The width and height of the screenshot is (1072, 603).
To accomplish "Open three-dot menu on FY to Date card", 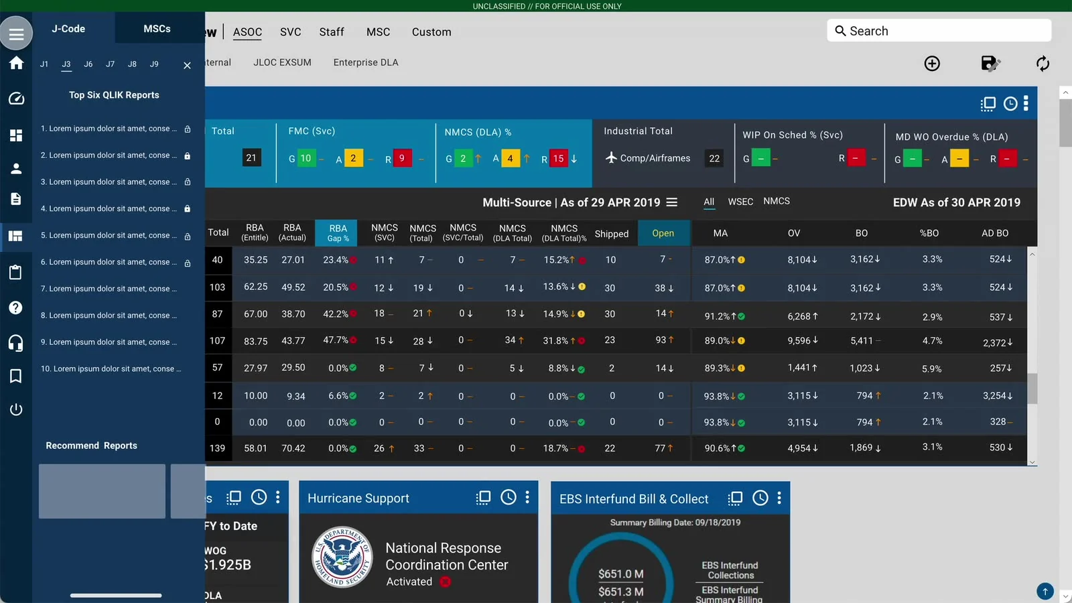I will click(x=278, y=497).
